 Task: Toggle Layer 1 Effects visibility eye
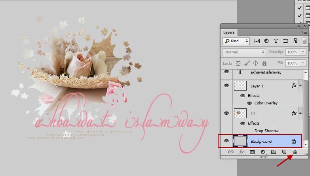(x=243, y=96)
